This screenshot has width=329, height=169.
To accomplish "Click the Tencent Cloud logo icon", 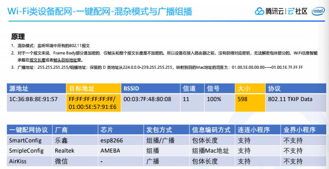I will (x=259, y=11).
